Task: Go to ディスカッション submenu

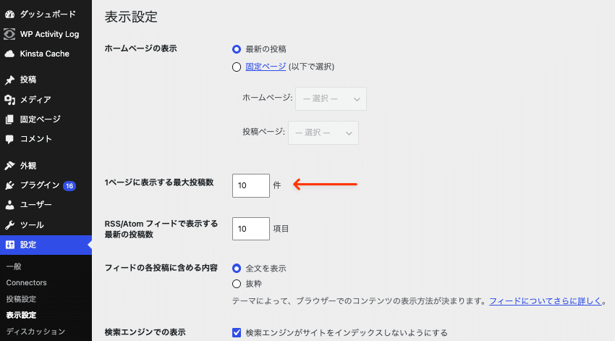Action: 35,332
